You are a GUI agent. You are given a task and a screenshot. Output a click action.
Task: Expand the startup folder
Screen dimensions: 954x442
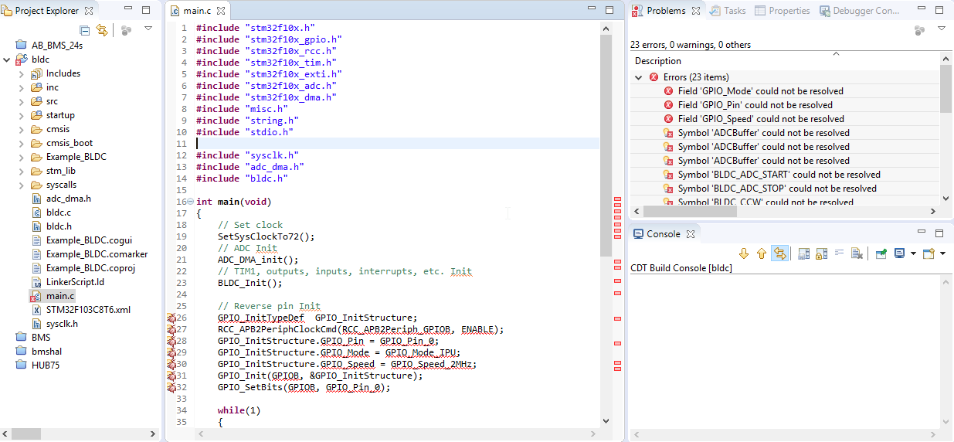[21, 115]
